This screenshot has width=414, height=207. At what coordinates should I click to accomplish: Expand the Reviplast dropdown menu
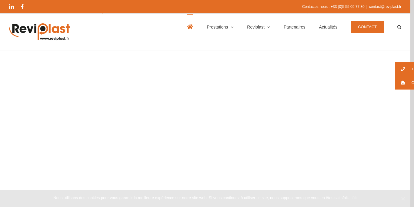tap(256, 27)
